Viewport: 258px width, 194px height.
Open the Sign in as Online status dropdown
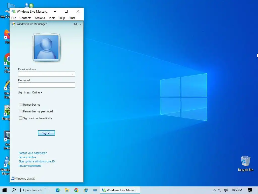click(37, 92)
